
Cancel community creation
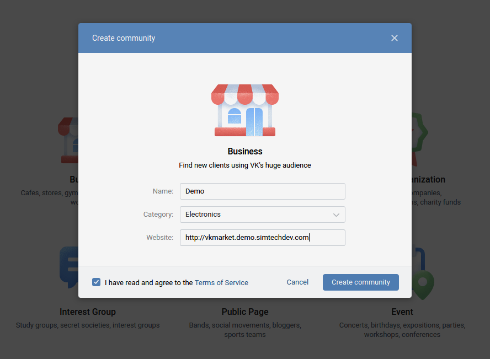tap(297, 282)
